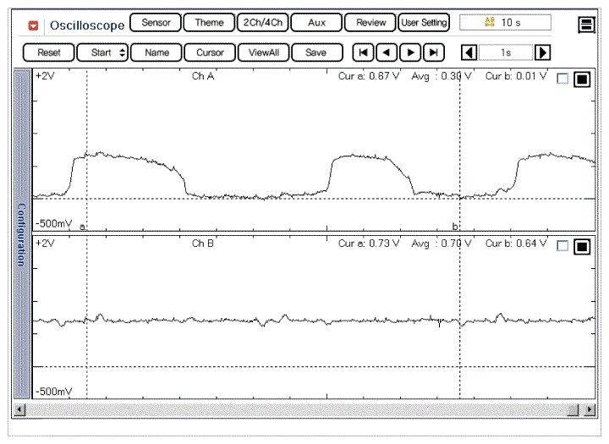Maximize Channel B with the black square icon
The height and width of the screenshot is (444, 609).
581,246
